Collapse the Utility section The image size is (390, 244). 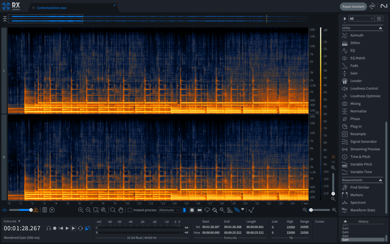[x=380, y=28]
